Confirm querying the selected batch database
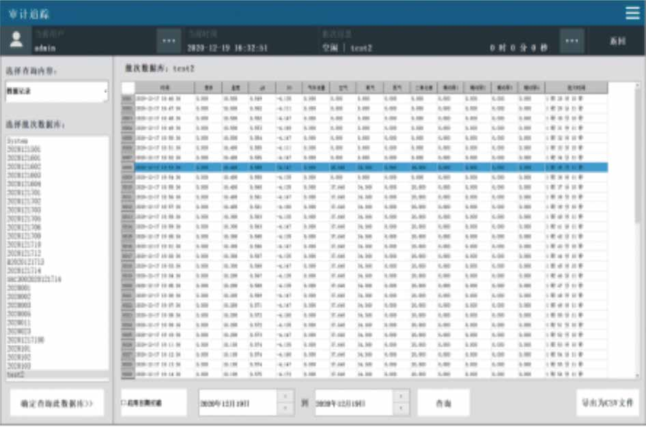Screen dimensions: 646x427 tap(57, 403)
